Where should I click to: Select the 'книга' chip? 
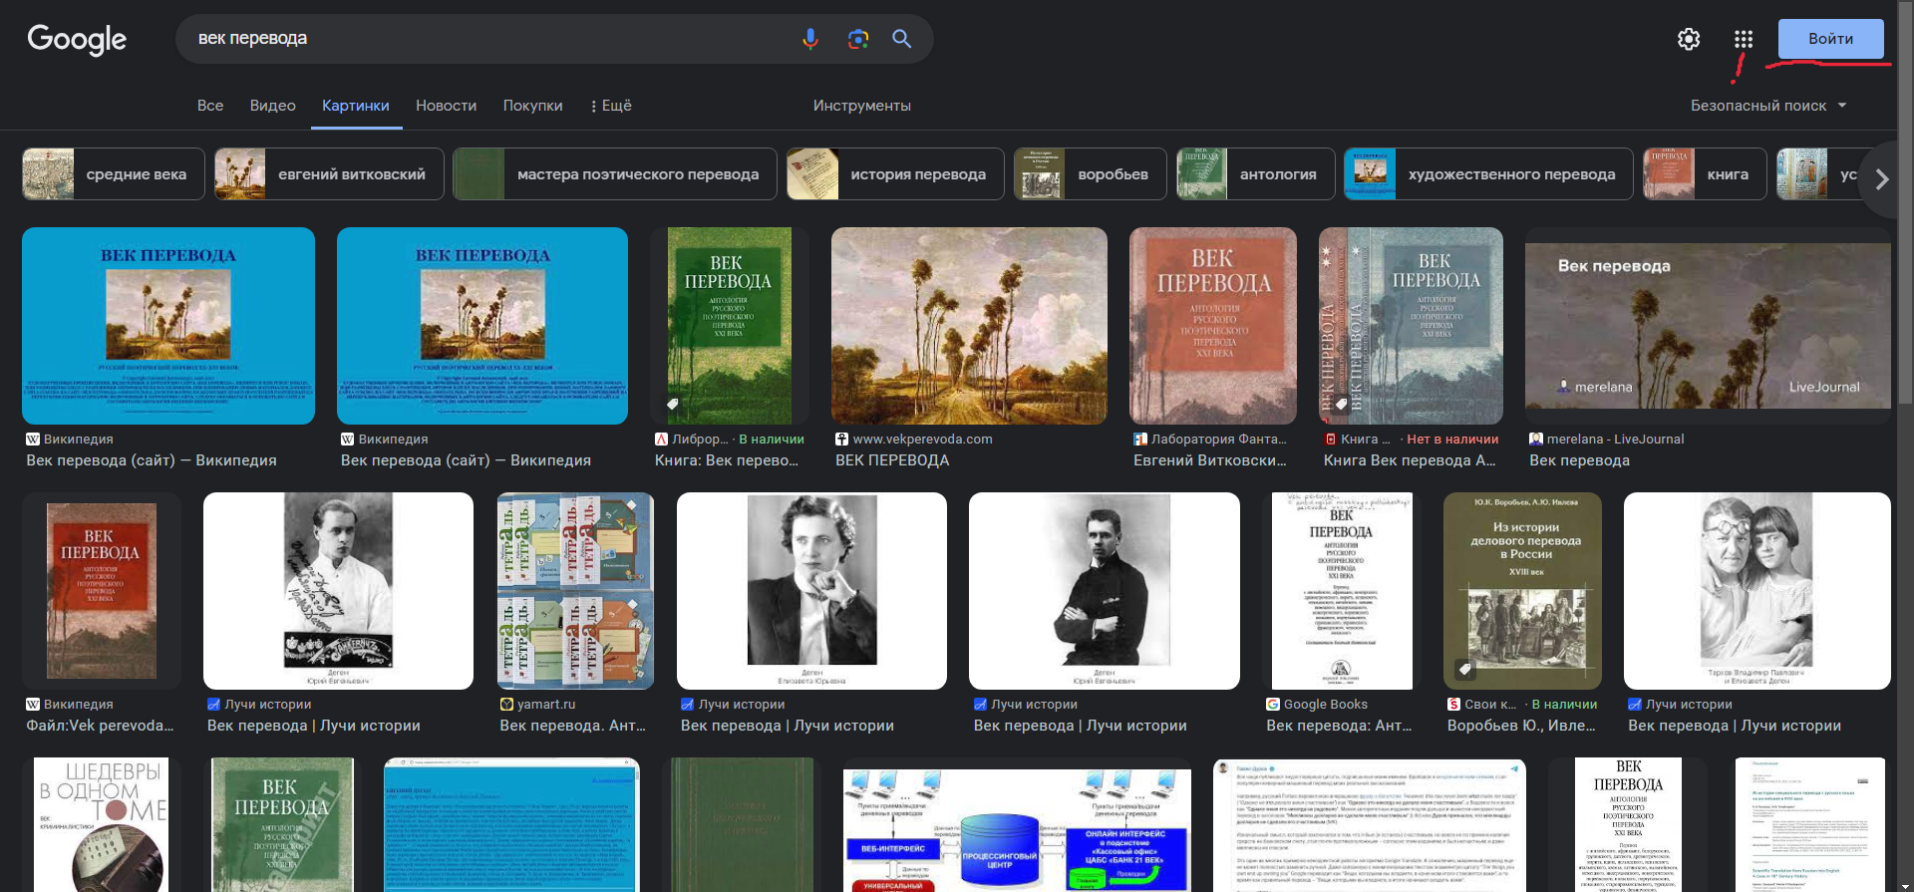[1705, 174]
